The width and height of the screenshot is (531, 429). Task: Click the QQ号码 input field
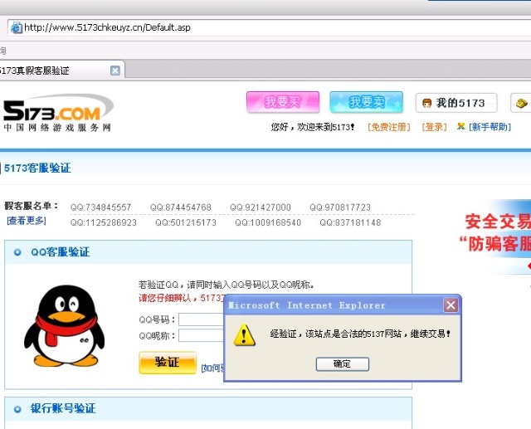[201, 319]
